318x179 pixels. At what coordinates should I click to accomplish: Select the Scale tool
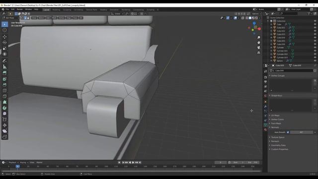pos(4,49)
